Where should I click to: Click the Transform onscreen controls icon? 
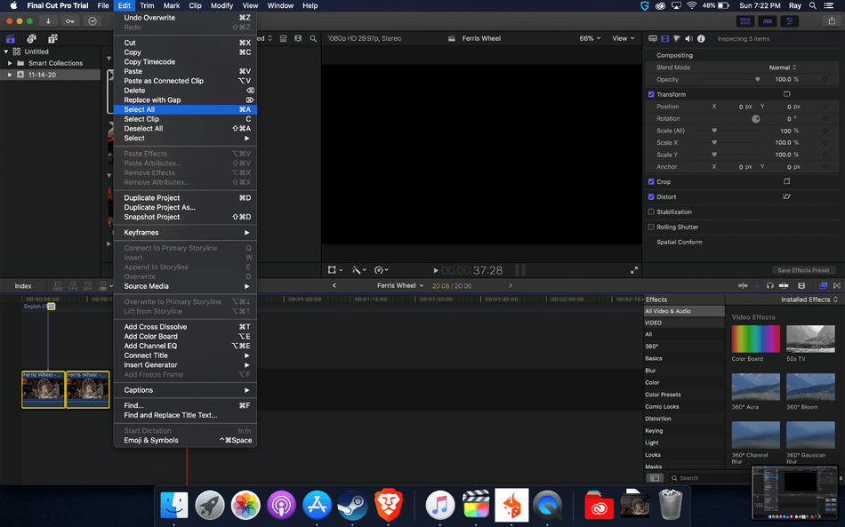[x=787, y=94]
